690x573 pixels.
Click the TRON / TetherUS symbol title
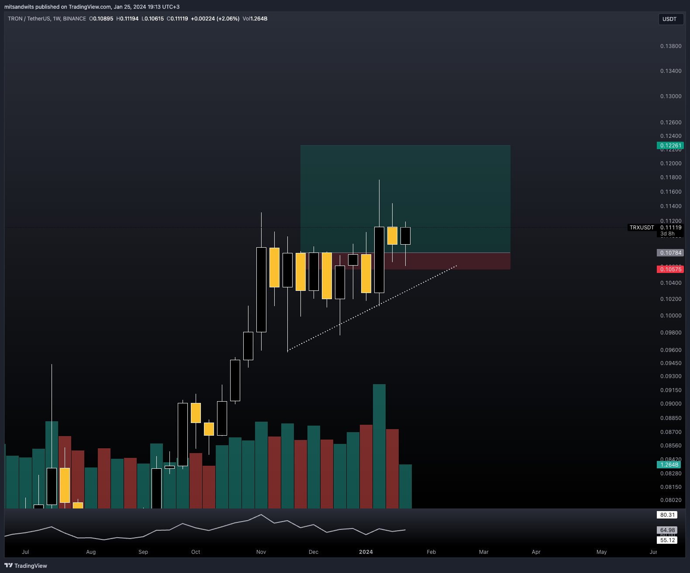47,19
